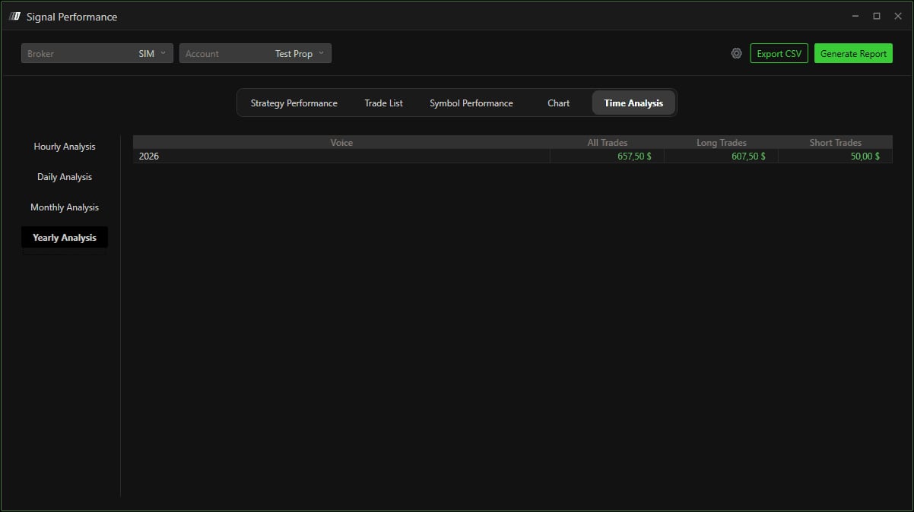This screenshot has height=512, width=914.
Task: Click the 50,00 $ Short Trades value
Action: (x=865, y=156)
